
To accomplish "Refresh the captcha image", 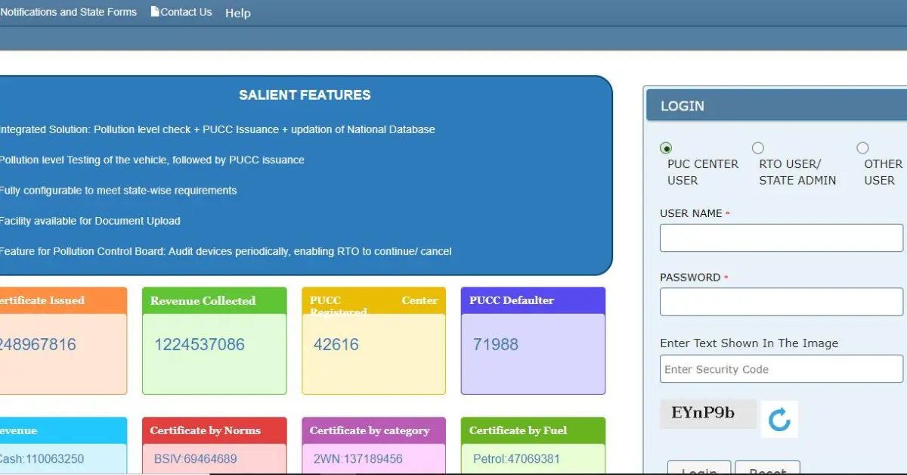I will tap(779, 419).
